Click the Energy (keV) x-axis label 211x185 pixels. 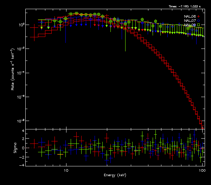pos(115,175)
